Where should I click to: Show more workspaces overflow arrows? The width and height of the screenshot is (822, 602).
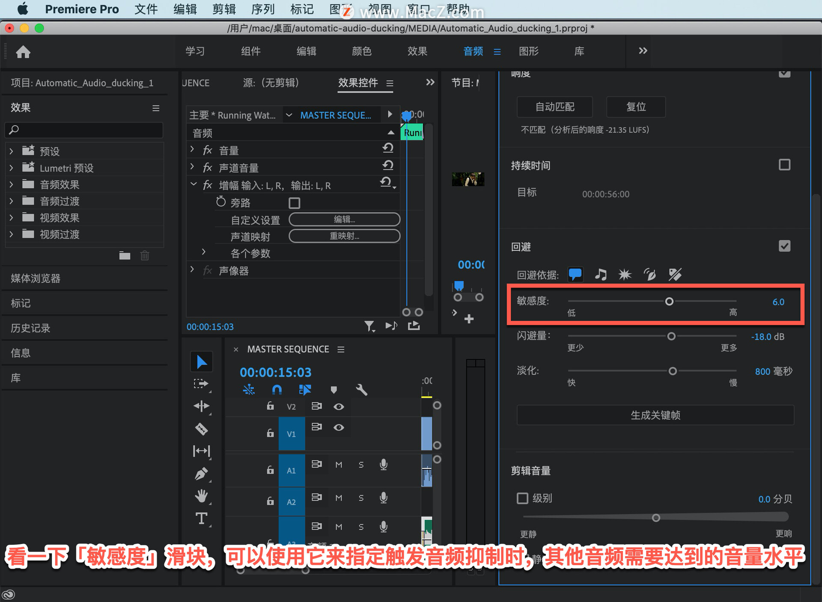(x=643, y=51)
